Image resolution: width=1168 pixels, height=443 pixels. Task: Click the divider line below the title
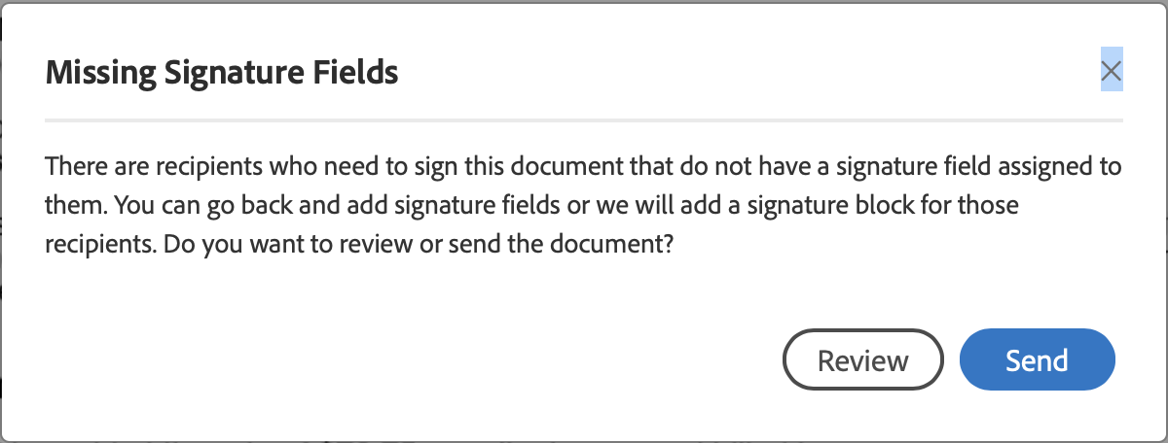tap(584, 120)
